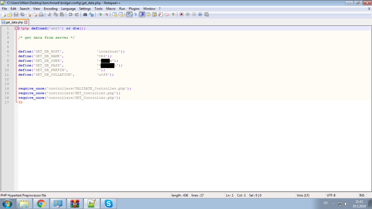Viewport: 372px width, 209px height.
Task: Open the Tools menu
Action: pos(99,9)
